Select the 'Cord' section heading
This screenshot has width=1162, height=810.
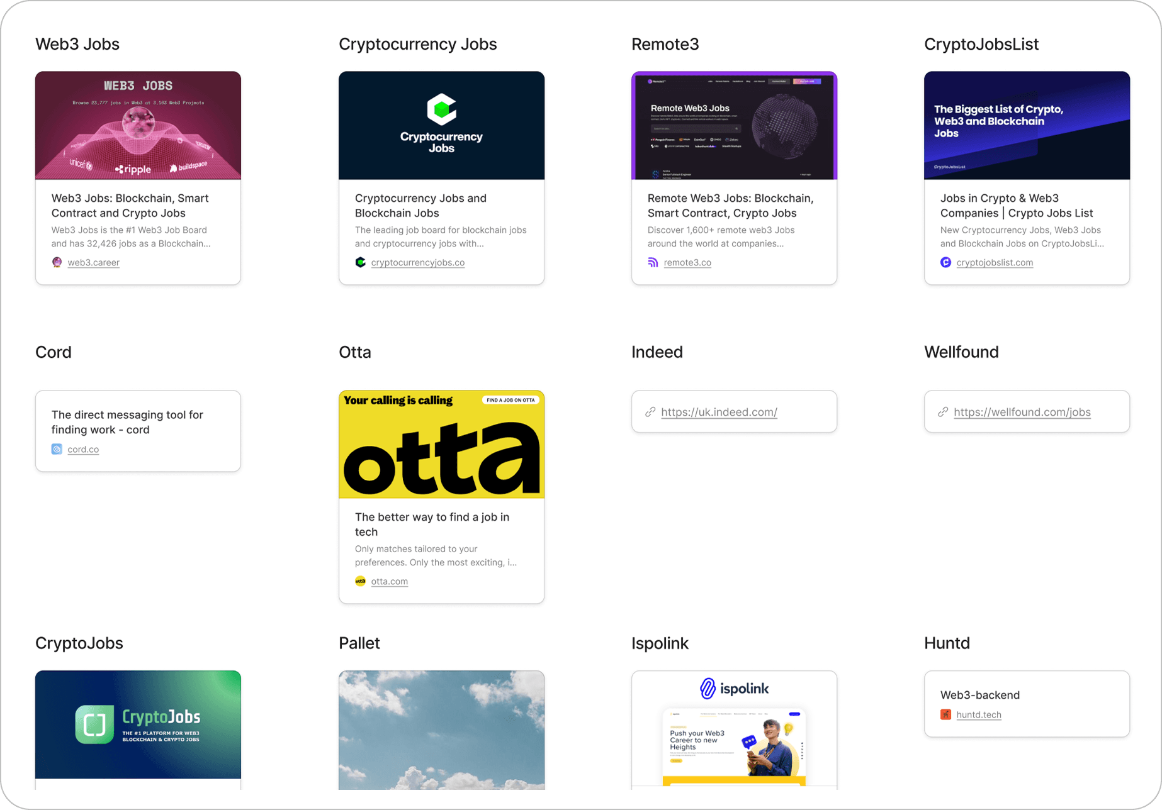(x=54, y=352)
